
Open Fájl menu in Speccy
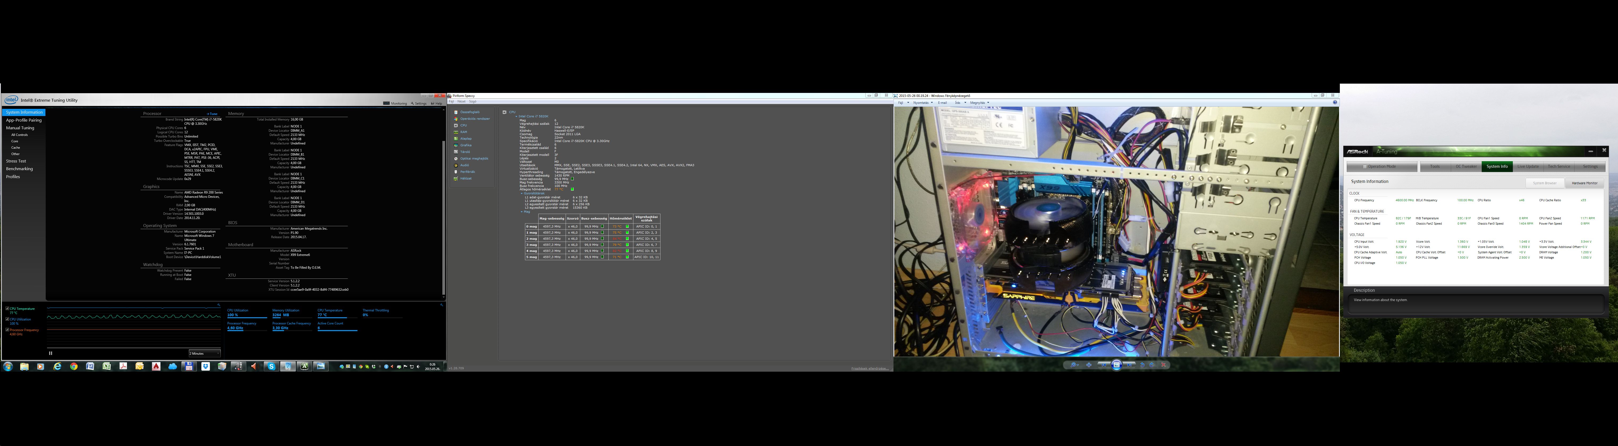coord(452,102)
